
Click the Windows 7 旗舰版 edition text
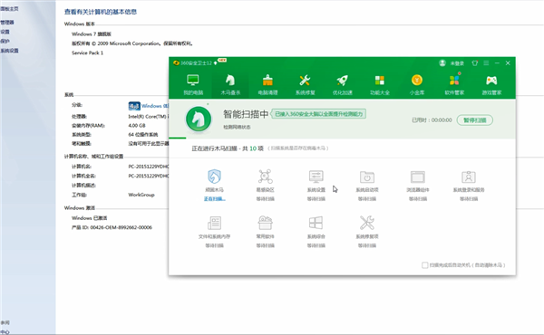tap(92, 33)
